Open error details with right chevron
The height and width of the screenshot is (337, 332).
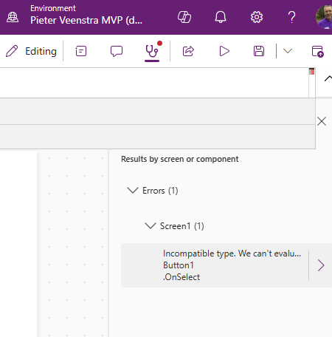(x=321, y=265)
